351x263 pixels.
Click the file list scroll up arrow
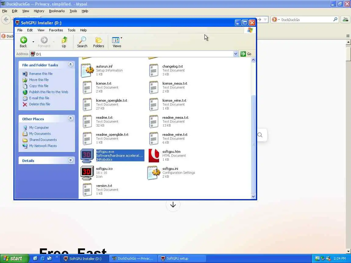pyautogui.click(x=253, y=60)
